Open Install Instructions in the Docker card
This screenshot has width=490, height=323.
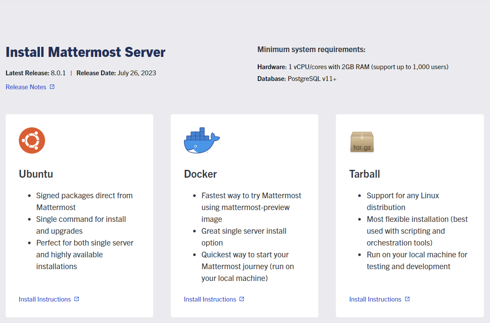click(x=210, y=299)
